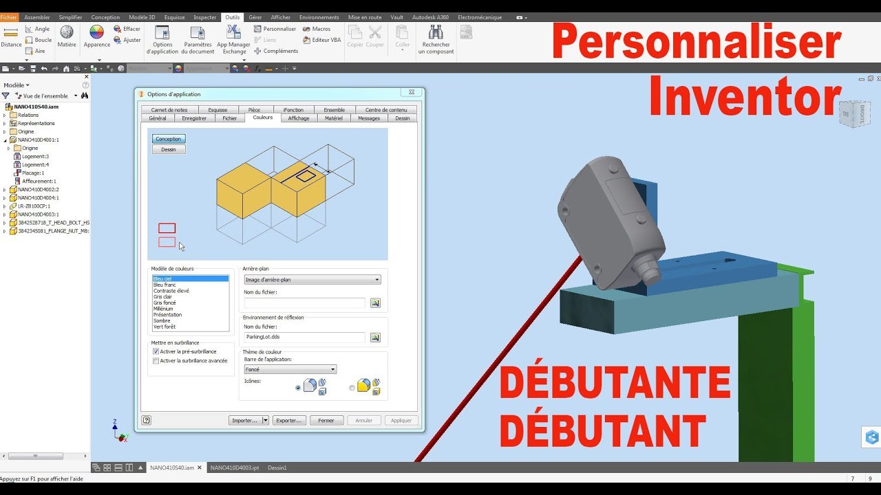Click the Save icon in quick access toolbar
The width and height of the screenshot is (881, 495).
[32, 69]
